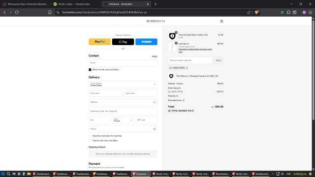Click the address lookup search icon
Screen dimensions: 315x177
coord(154,102)
